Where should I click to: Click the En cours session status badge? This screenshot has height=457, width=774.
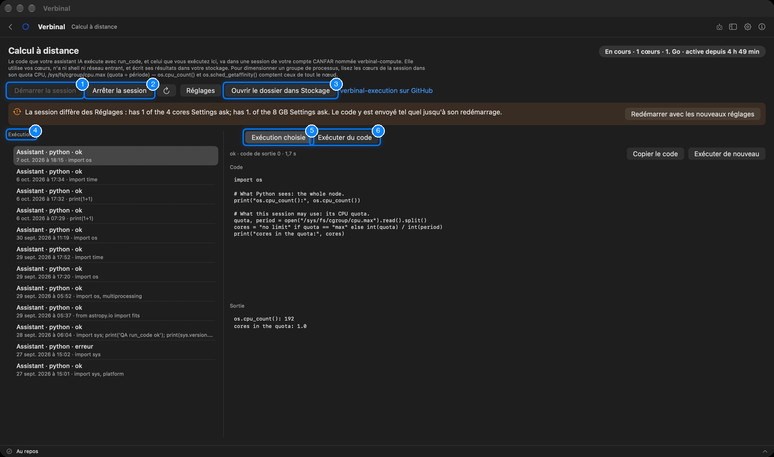(682, 52)
